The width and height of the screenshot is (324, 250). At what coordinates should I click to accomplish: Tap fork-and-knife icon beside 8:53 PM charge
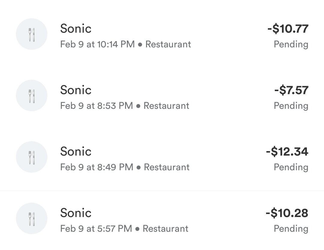click(31, 95)
